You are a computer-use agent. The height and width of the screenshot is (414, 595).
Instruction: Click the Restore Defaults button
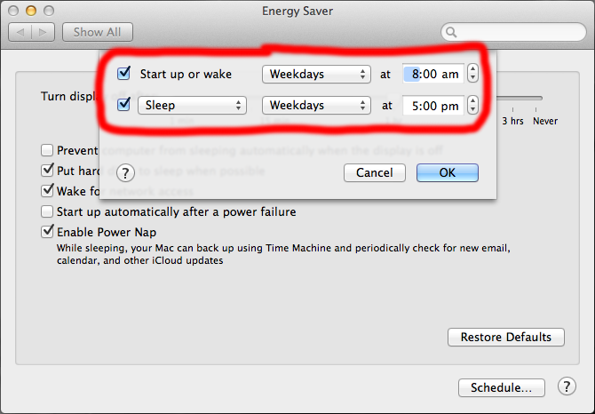point(506,337)
